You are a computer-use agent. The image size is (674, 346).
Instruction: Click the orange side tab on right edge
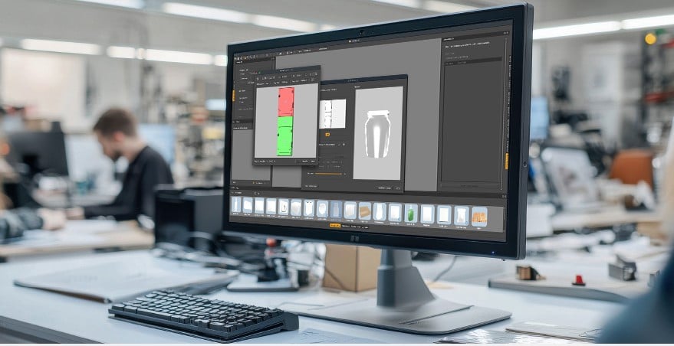click(x=506, y=161)
